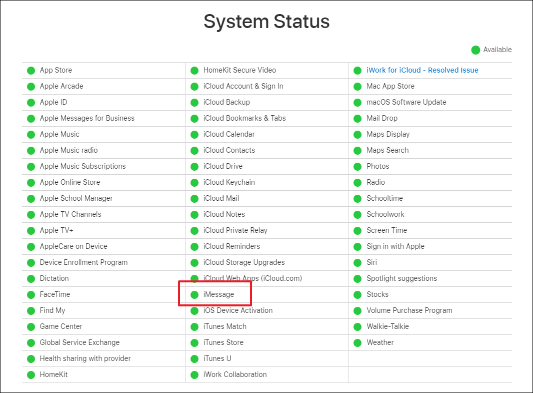Select the Apple Messages for Business text
Viewport: 533px width, 393px height.
point(87,118)
